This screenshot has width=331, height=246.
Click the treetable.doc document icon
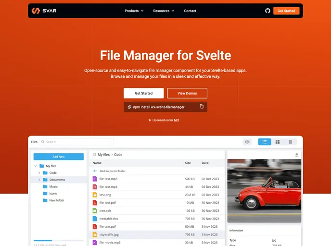tap(95, 219)
